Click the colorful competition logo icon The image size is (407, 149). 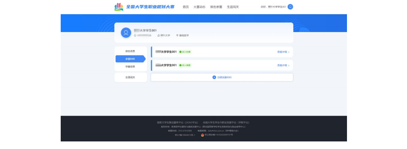pyautogui.click(x=119, y=7)
